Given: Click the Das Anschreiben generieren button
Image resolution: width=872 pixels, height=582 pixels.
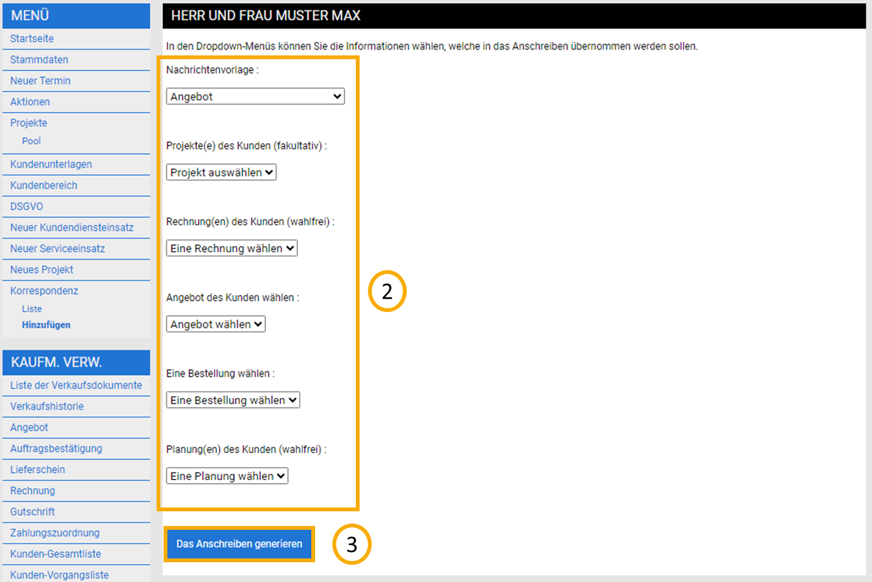Looking at the screenshot, I should (239, 544).
